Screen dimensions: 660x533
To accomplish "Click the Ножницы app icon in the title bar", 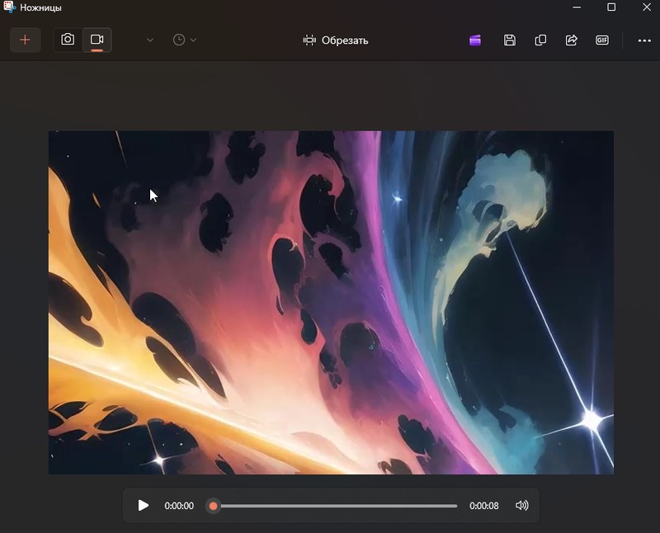I will (x=10, y=7).
